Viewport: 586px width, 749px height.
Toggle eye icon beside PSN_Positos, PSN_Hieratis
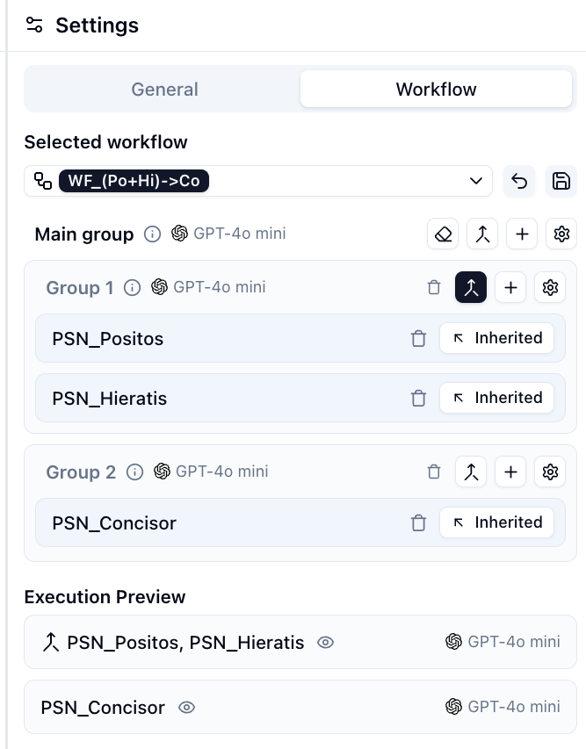(326, 643)
